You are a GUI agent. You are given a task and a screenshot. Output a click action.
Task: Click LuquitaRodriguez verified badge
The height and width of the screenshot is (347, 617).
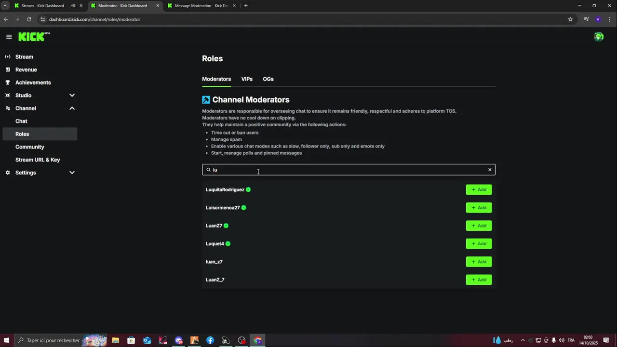click(248, 190)
